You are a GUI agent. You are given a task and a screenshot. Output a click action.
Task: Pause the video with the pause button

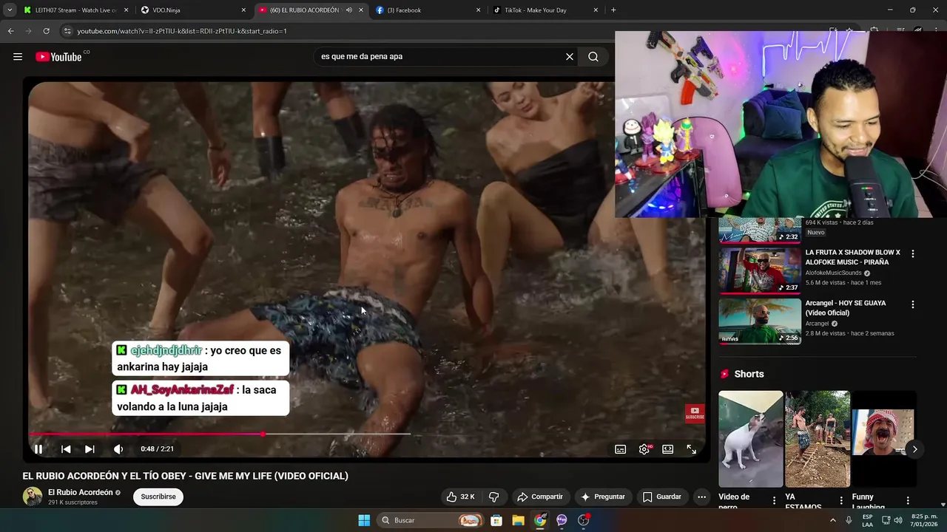[38, 449]
